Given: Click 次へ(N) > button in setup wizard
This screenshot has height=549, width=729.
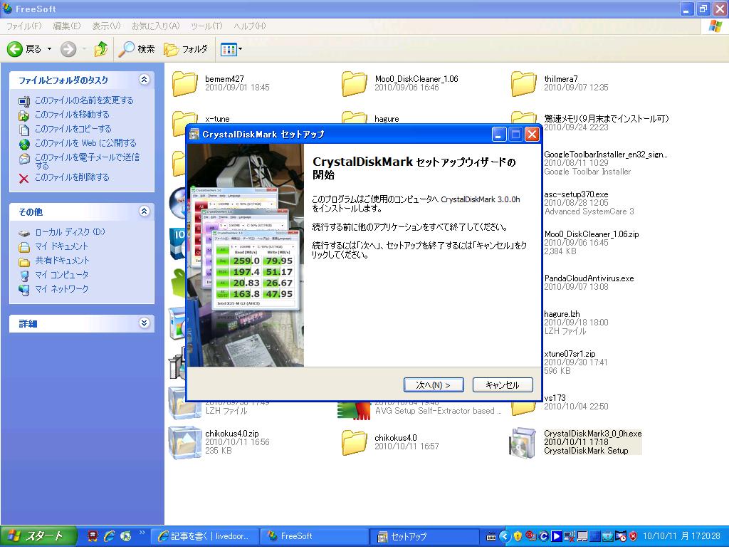Looking at the screenshot, I should (x=434, y=385).
